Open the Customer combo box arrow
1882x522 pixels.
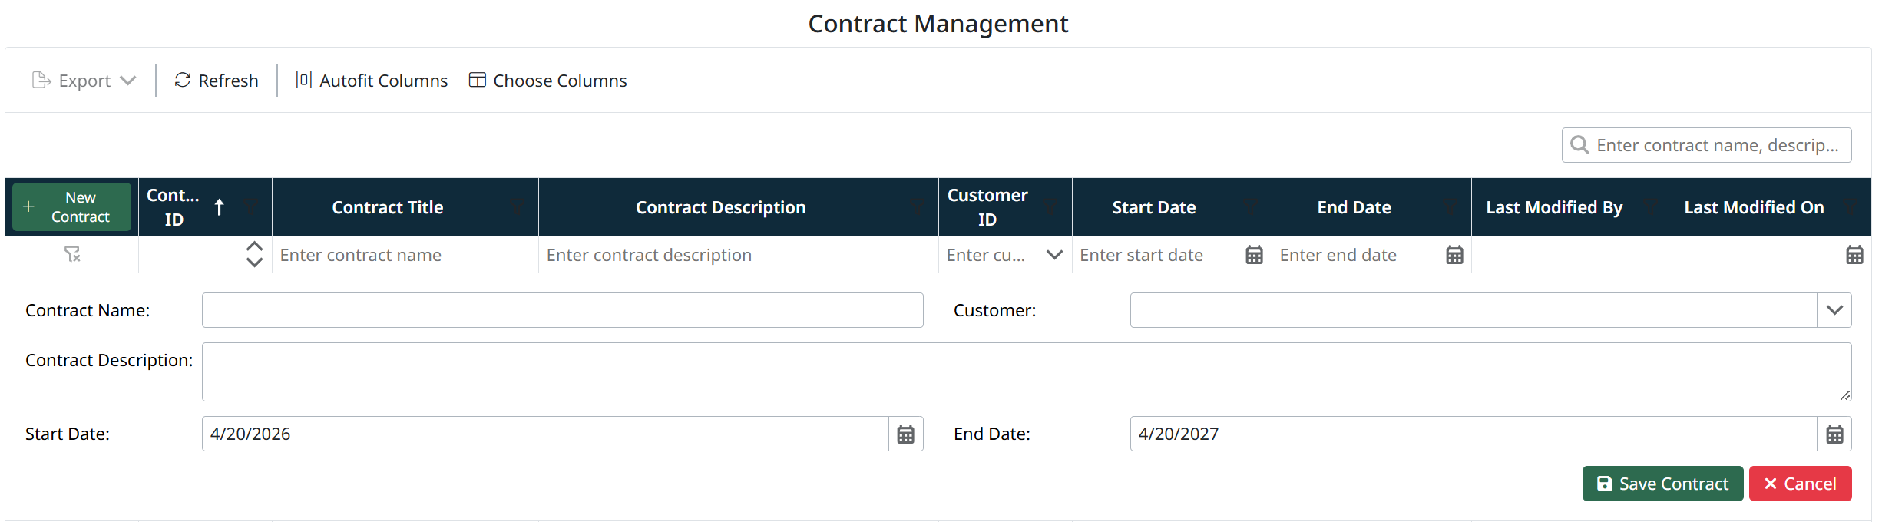click(x=1834, y=310)
